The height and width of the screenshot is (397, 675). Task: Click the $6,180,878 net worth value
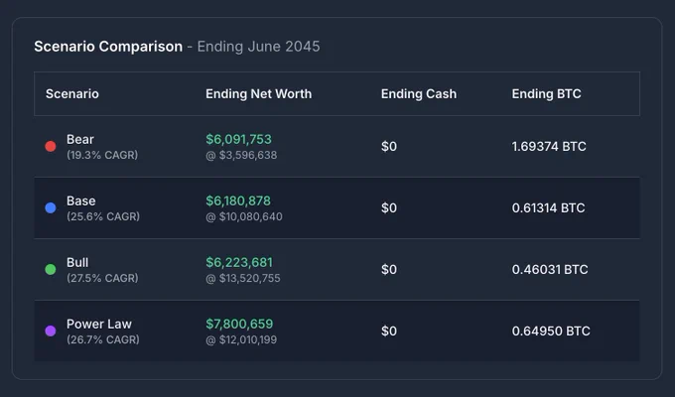[x=238, y=201]
